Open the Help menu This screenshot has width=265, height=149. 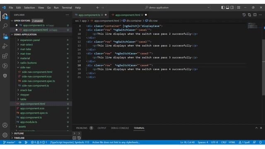pos(78,7)
